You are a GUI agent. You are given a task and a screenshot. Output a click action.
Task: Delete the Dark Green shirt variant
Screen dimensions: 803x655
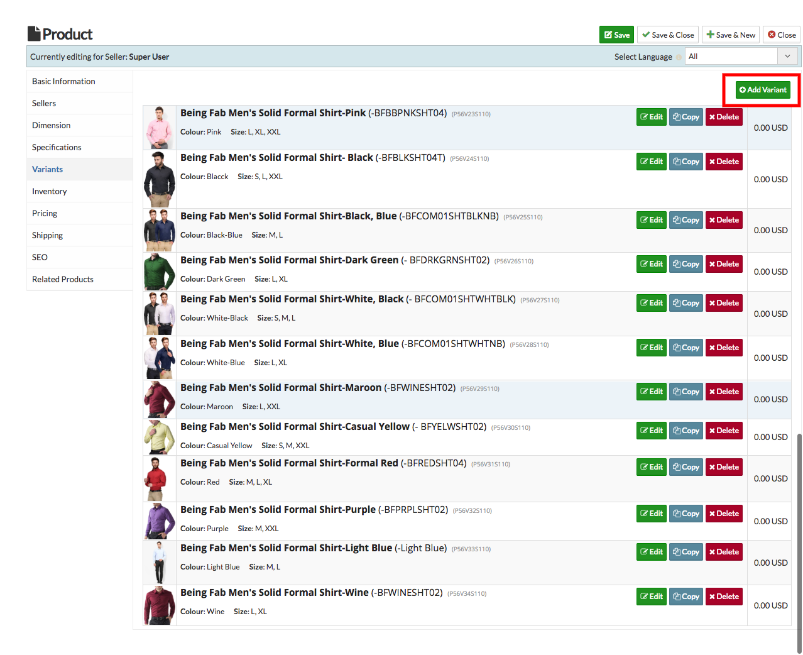(724, 264)
